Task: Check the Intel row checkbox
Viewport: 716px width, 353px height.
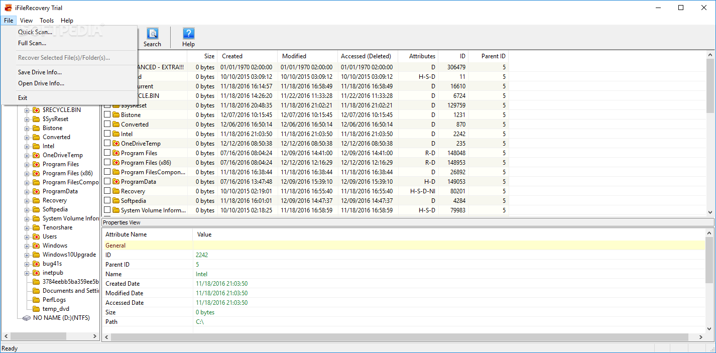Action: tap(107, 134)
